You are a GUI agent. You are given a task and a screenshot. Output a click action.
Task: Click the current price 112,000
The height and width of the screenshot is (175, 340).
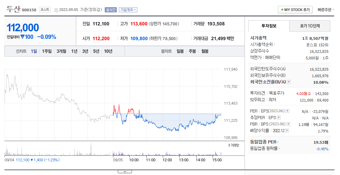pos(23,28)
